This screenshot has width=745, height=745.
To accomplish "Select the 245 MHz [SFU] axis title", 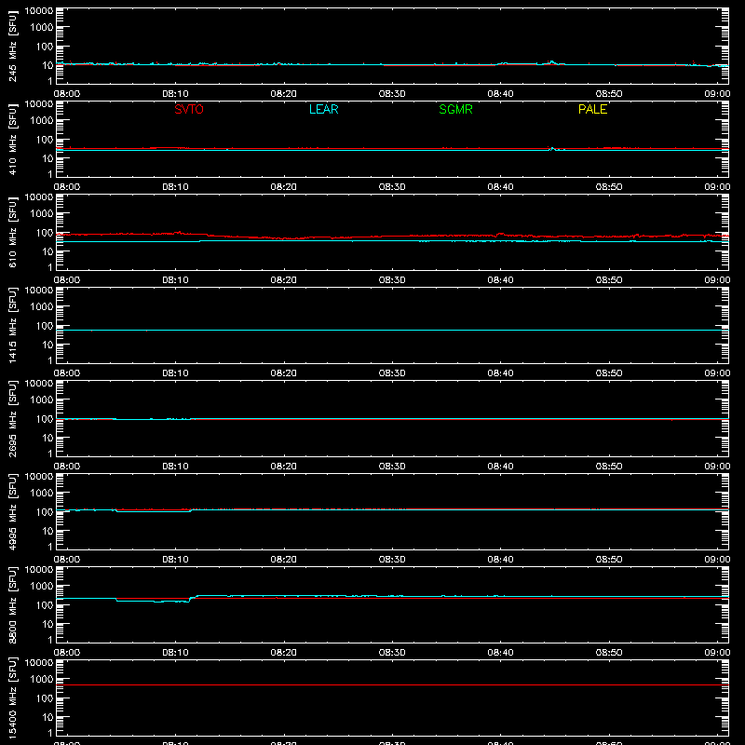I will [12, 47].
